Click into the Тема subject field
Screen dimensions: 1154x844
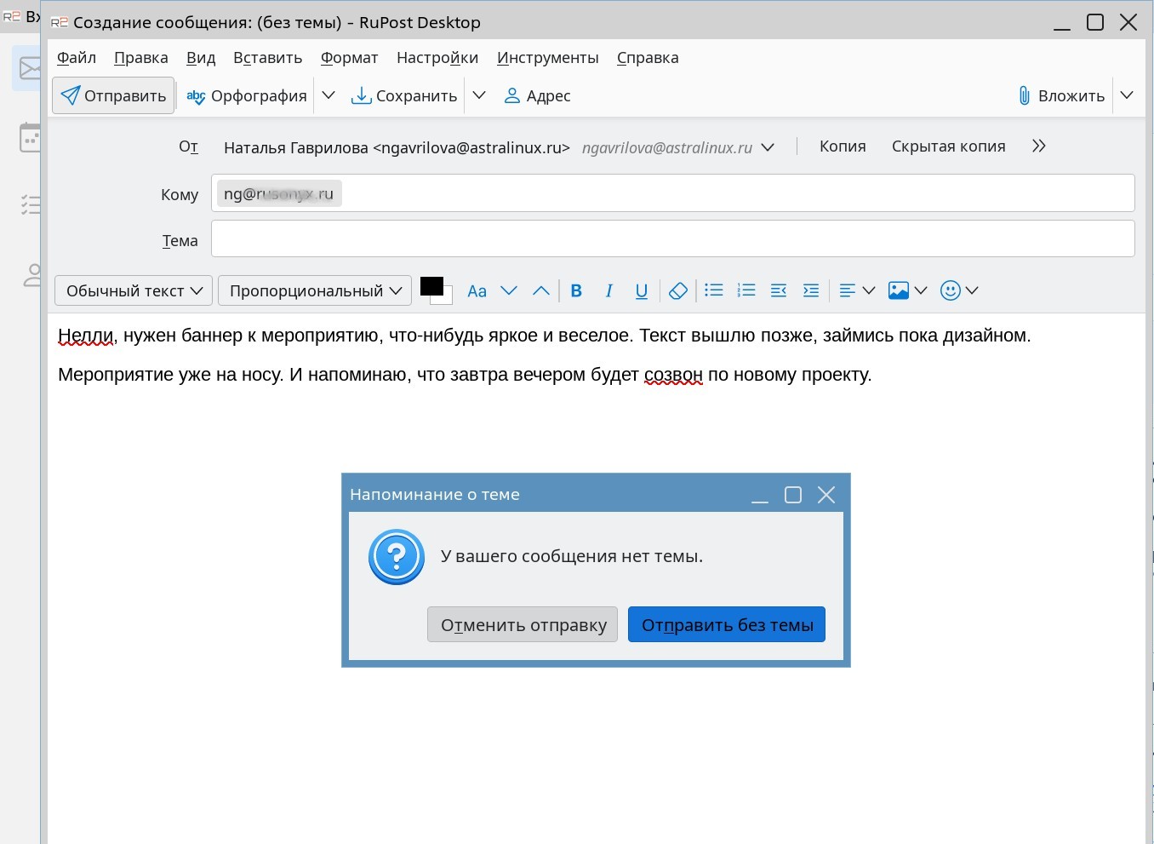672,238
